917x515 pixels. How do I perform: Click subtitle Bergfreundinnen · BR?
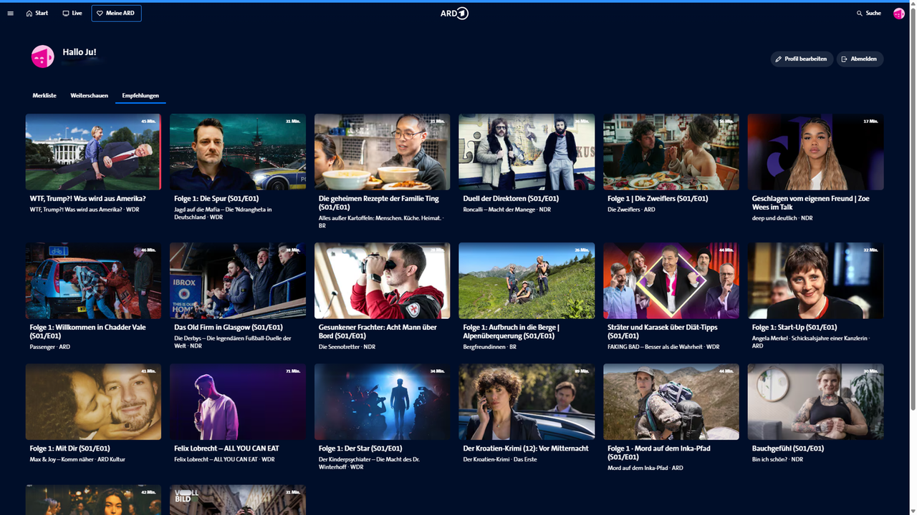pos(489,347)
